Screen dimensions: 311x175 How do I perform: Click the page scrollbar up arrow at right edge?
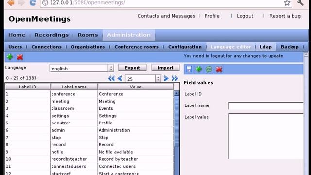click(306, 54)
